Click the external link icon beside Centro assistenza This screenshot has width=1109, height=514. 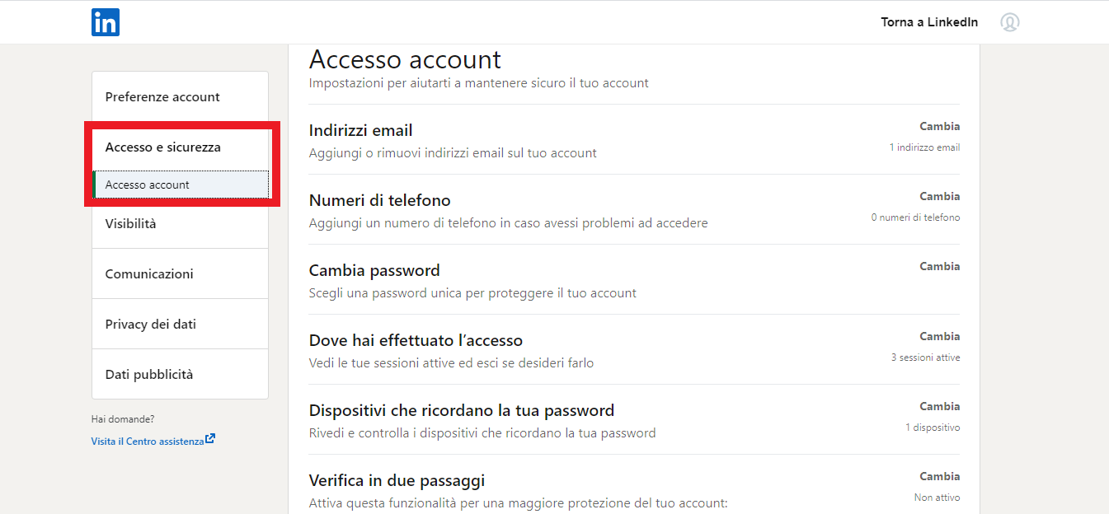coord(210,439)
